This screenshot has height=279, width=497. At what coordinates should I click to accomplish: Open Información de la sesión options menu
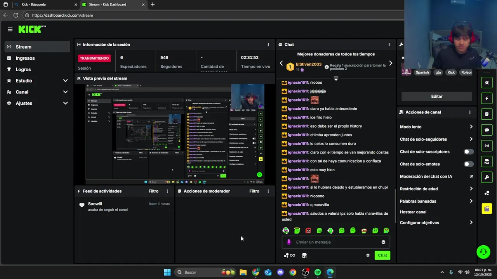268,45
